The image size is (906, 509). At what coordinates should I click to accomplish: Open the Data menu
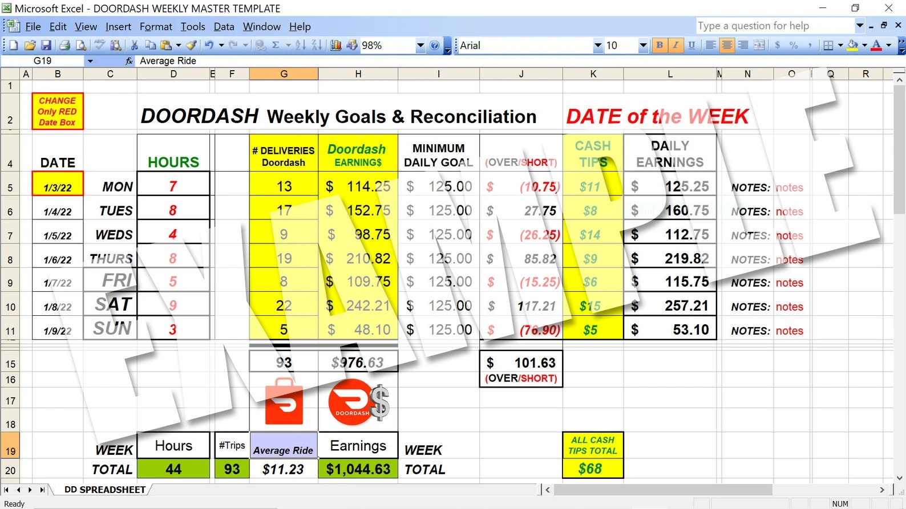point(224,26)
